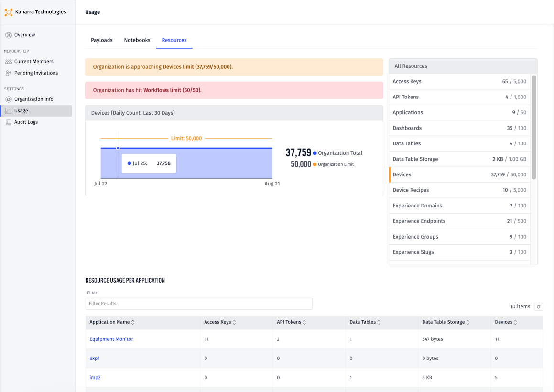
Task: Sort by Access Keys column arrows
Action: (x=234, y=322)
